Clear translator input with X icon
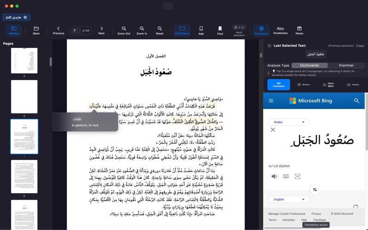The height and width of the screenshot is (230, 368). [273, 130]
